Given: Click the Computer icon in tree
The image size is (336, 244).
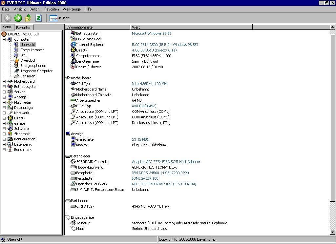Looking at the screenshot, I should tap(10, 39).
